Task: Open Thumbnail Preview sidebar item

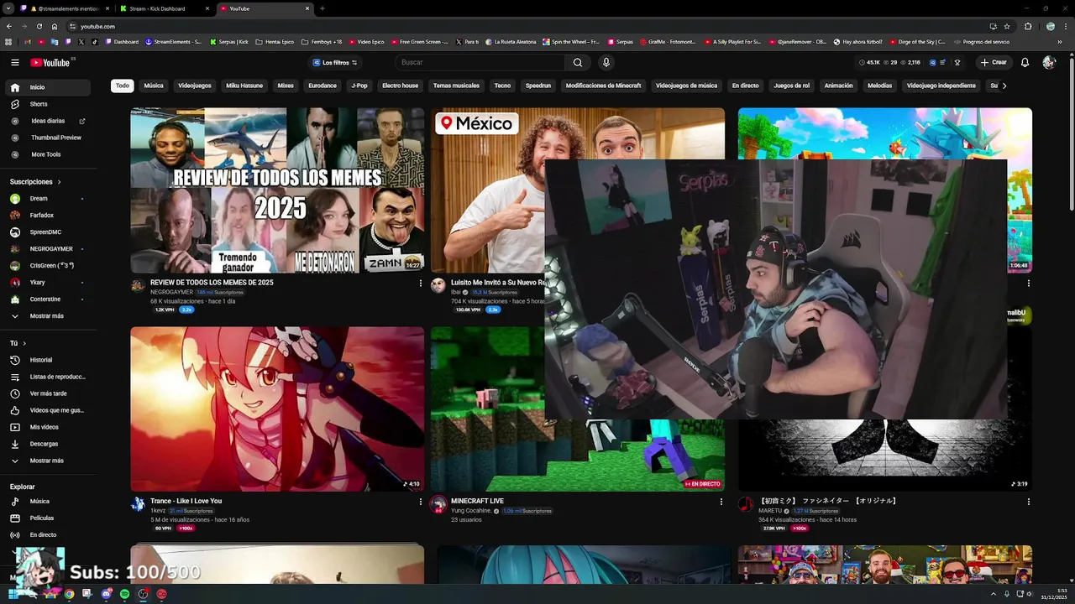Action: click(47, 138)
